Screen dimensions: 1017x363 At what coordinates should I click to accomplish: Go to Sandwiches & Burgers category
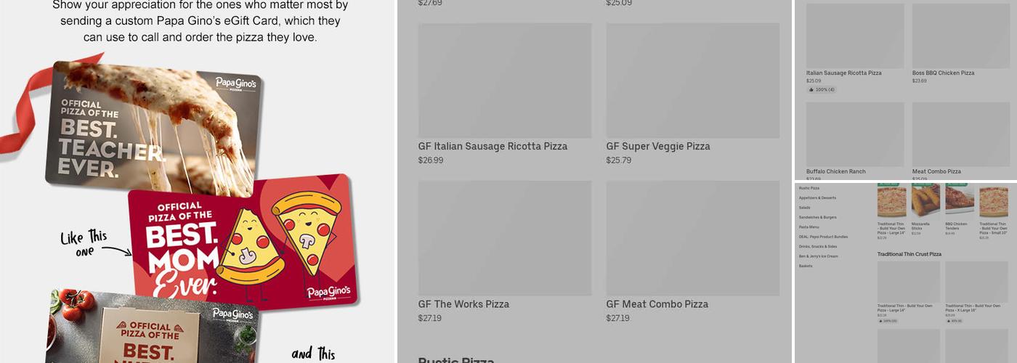click(818, 217)
